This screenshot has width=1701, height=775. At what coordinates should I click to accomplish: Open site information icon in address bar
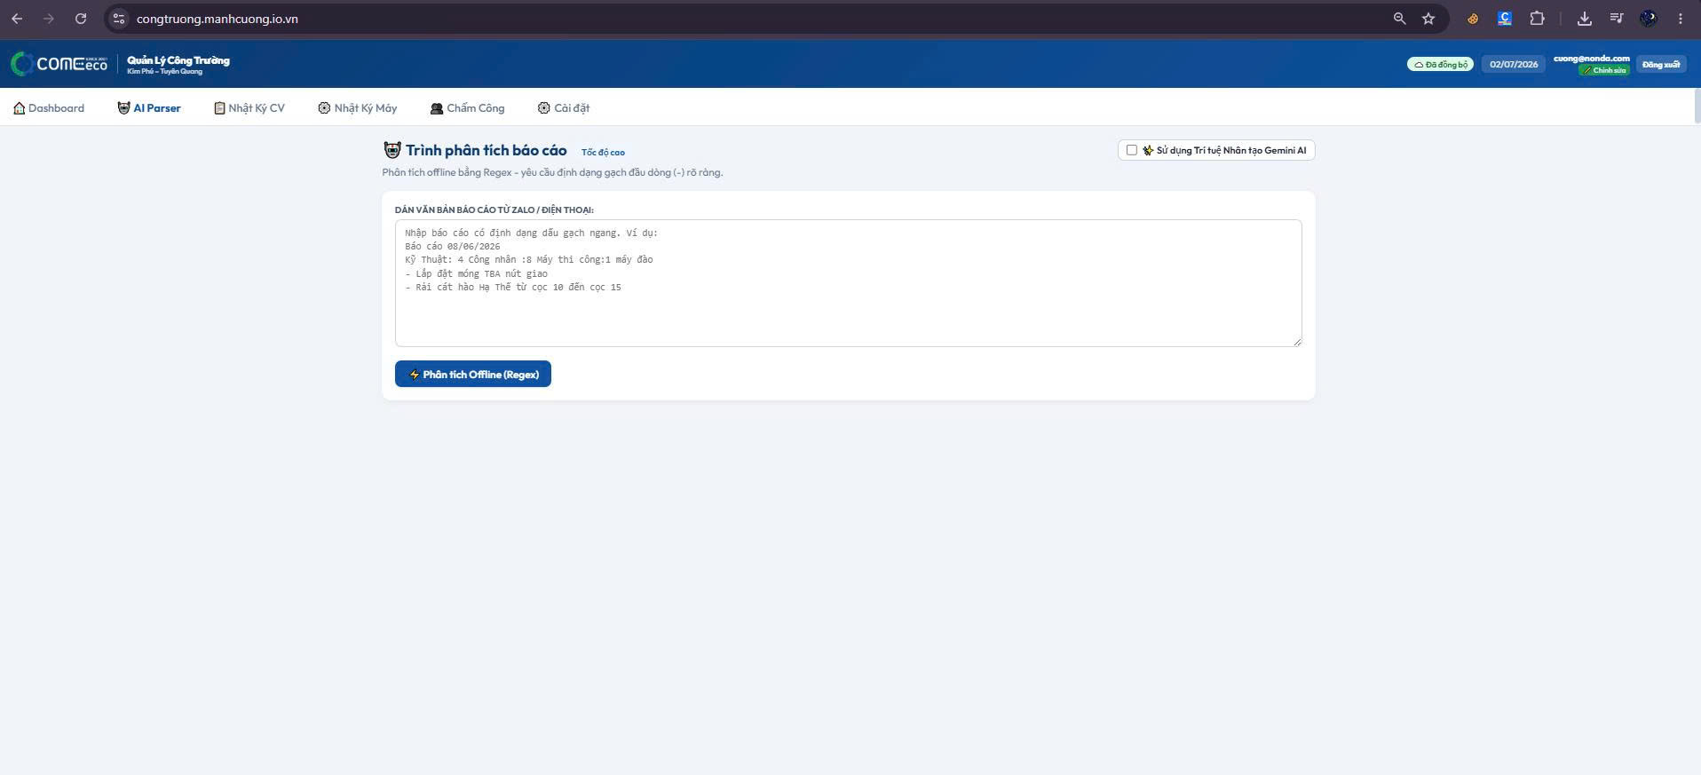[x=119, y=19]
